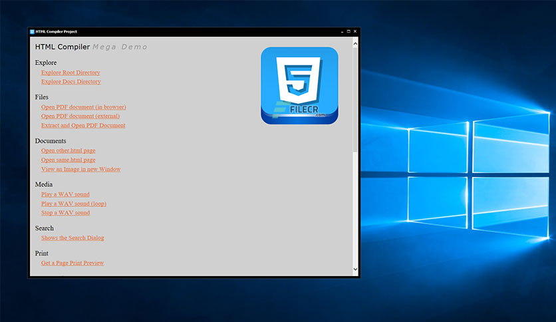Open Shows the Search Dialog link

pyautogui.click(x=72, y=238)
